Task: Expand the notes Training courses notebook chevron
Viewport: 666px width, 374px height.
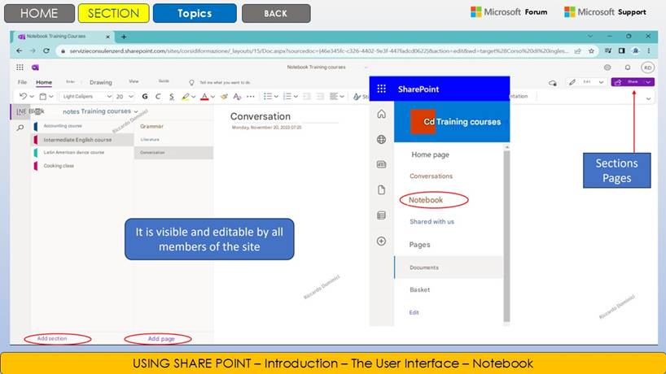Action: (x=136, y=111)
